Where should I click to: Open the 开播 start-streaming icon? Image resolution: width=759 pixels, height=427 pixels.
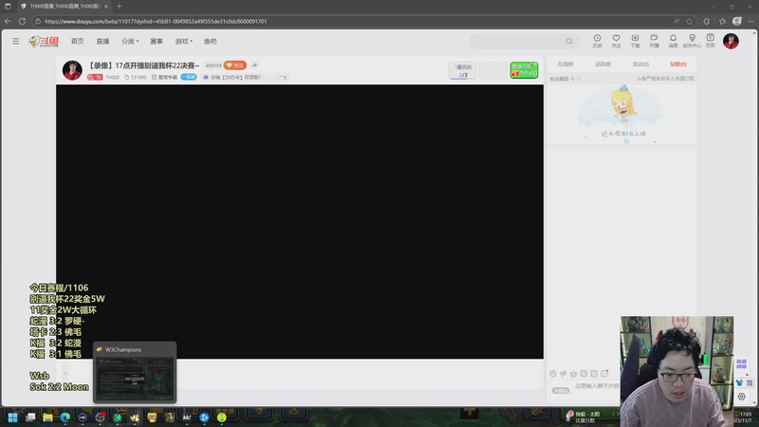[x=654, y=41]
